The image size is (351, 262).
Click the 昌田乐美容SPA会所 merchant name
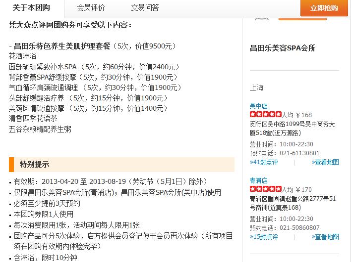[x=282, y=48]
